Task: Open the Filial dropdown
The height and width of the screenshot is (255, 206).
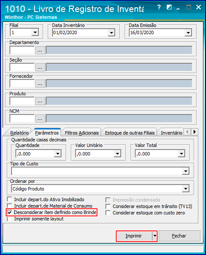Action: click(x=35, y=32)
